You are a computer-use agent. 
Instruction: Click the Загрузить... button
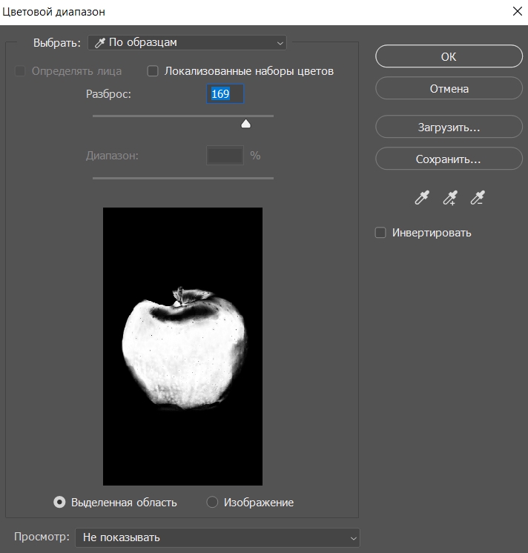pos(449,127)
